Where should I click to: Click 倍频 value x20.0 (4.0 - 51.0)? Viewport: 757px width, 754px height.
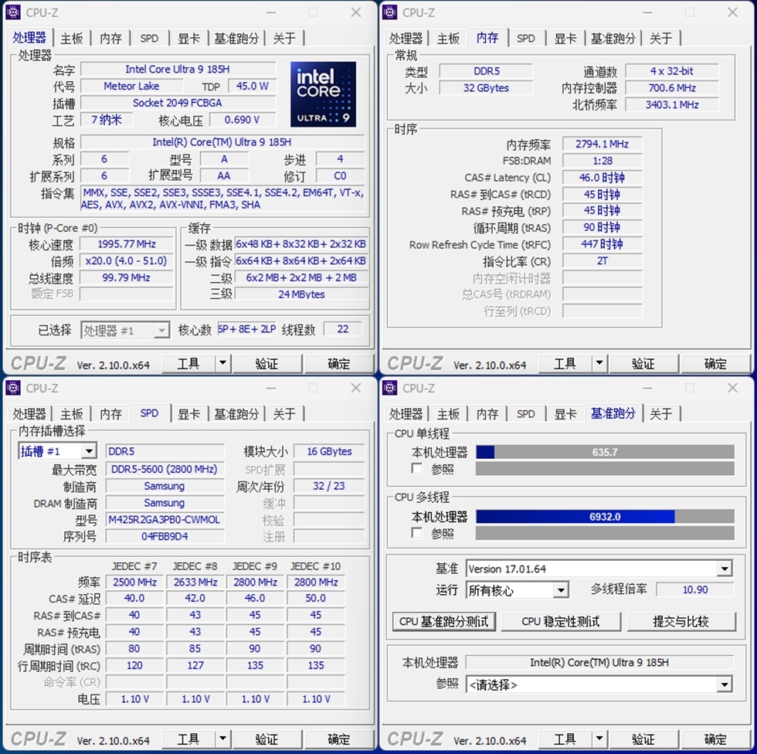[126, 261]
